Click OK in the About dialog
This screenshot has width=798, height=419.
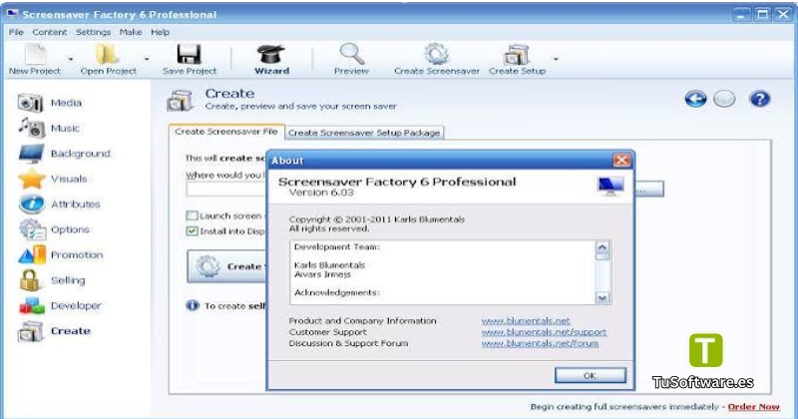tap(590, 376)
